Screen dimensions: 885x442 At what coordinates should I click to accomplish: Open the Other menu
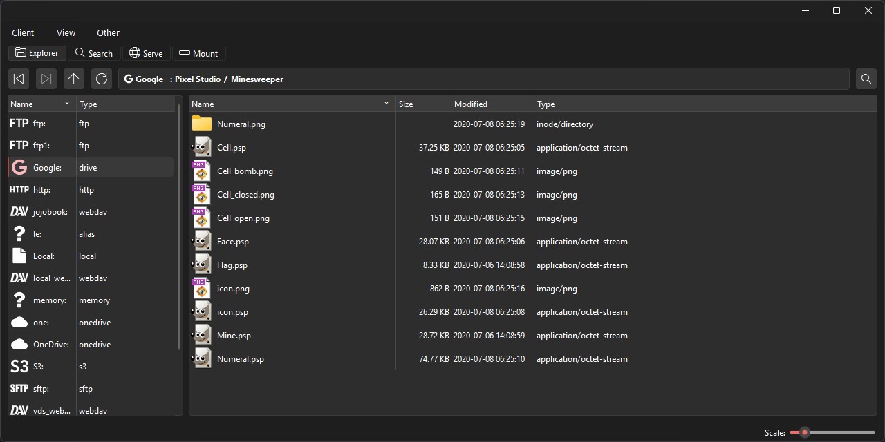coord(108,32)
